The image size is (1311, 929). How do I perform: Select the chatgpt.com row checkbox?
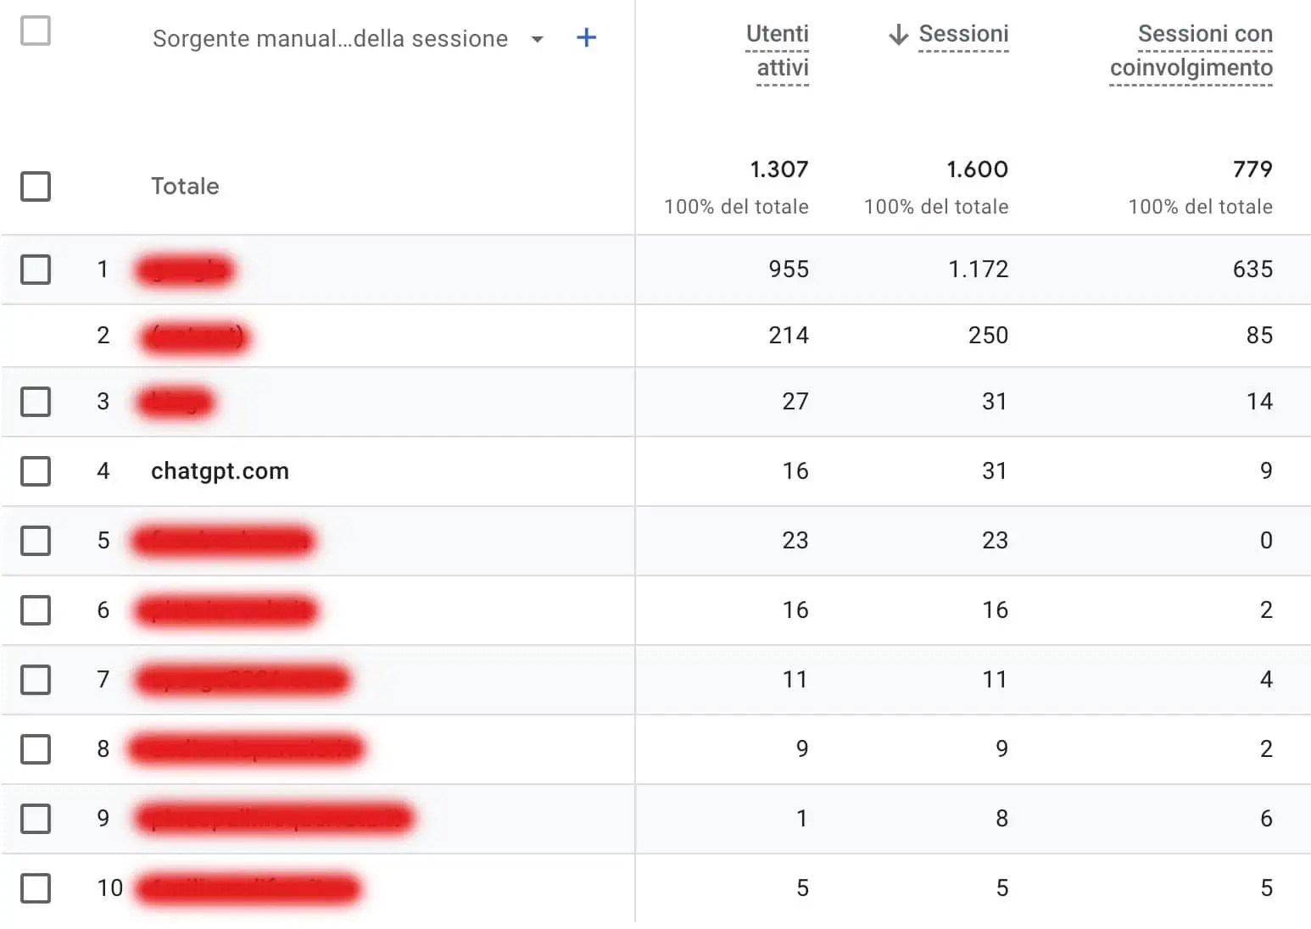point(36,471)
